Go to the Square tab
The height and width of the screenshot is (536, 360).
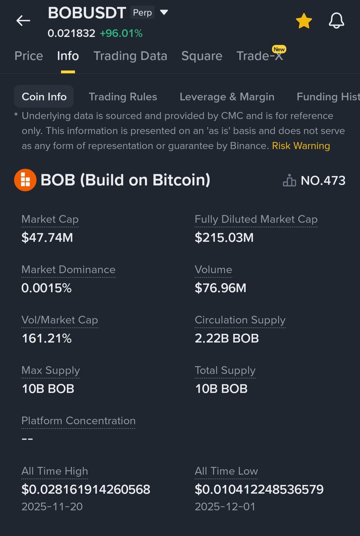pos(201,56)
